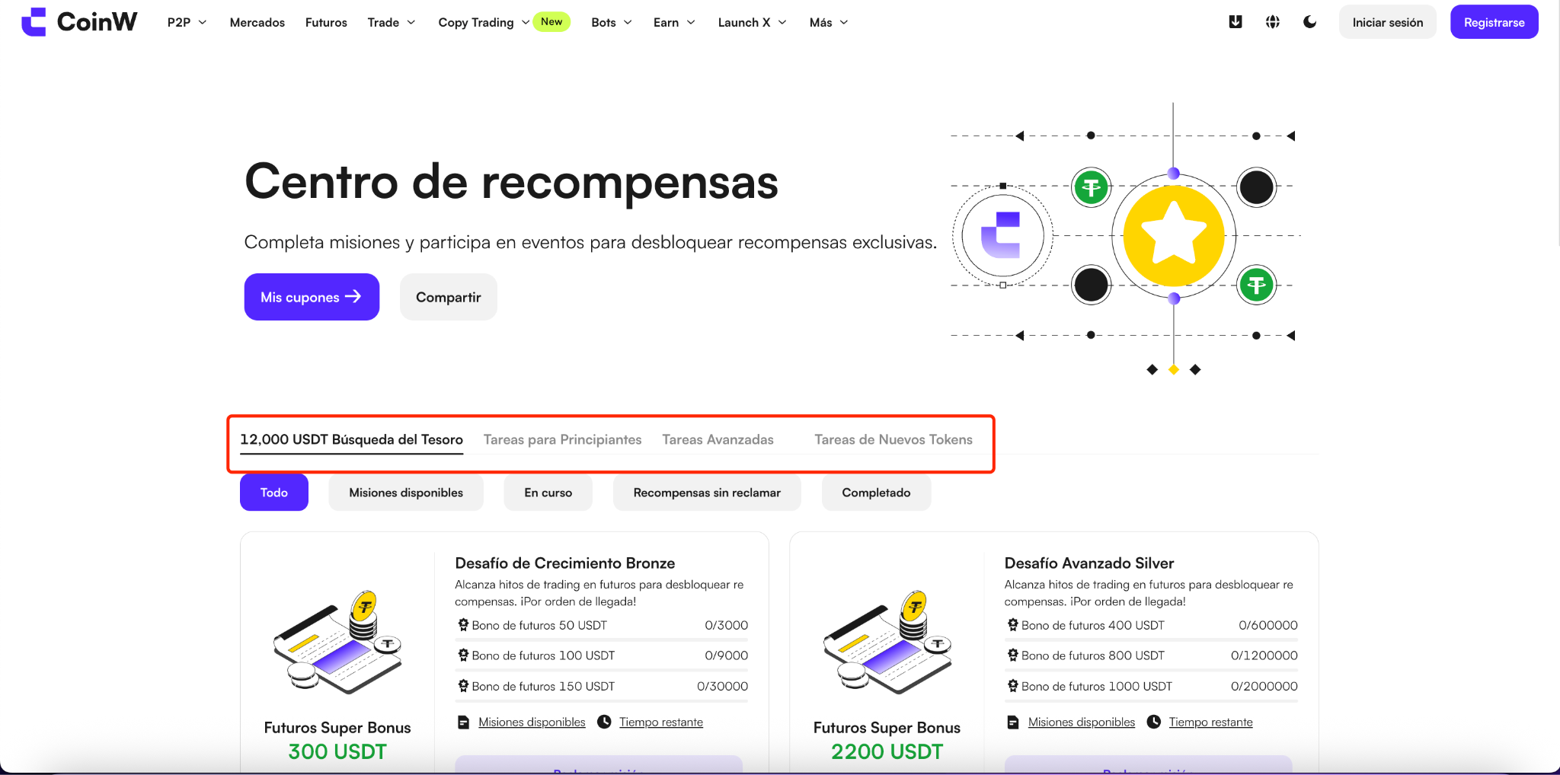Image resolution: width=1560 pixels, height=775 pixels.
Task: Click the 0/9000 progress value
Action: (x=727, y=655)
